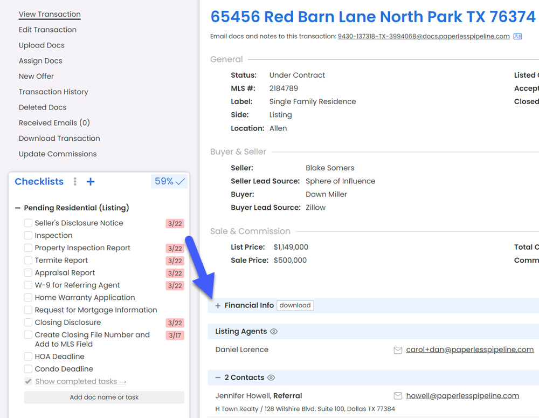
Task: Check Request for Mortgage Information box
Action: point(28,310)
